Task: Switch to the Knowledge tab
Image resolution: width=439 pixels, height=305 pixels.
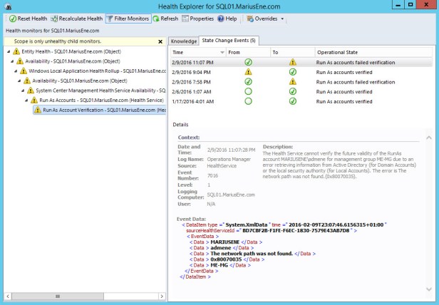Action: coord(184,41)
